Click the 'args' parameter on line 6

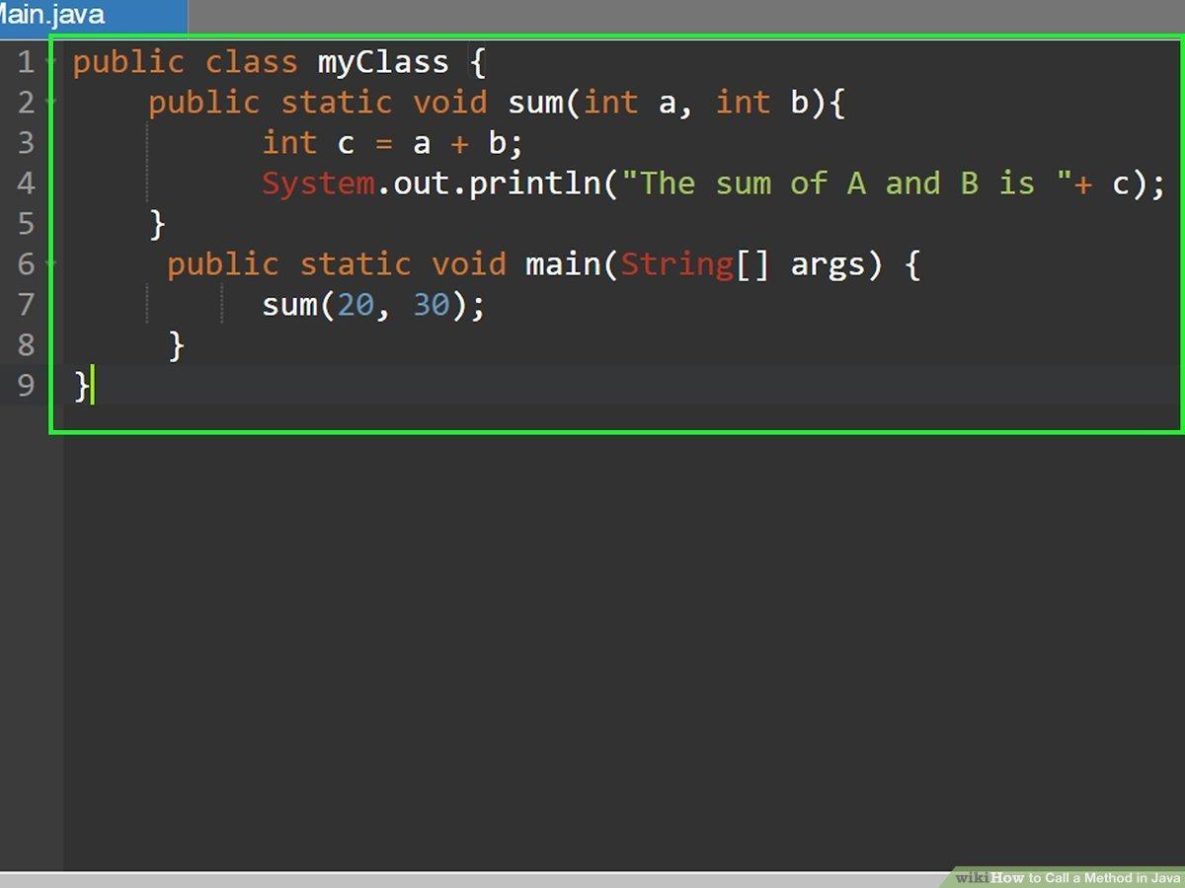tap(828, 266)
